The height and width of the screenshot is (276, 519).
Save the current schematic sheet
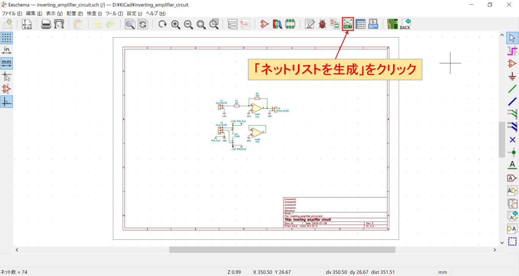coord(7,24)
